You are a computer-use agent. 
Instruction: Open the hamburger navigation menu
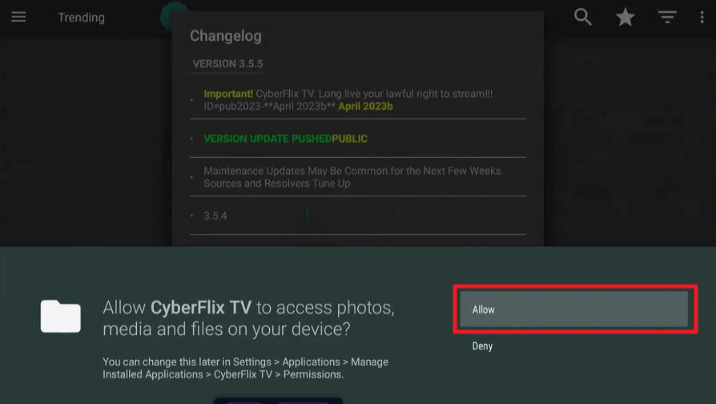point(18,18)
